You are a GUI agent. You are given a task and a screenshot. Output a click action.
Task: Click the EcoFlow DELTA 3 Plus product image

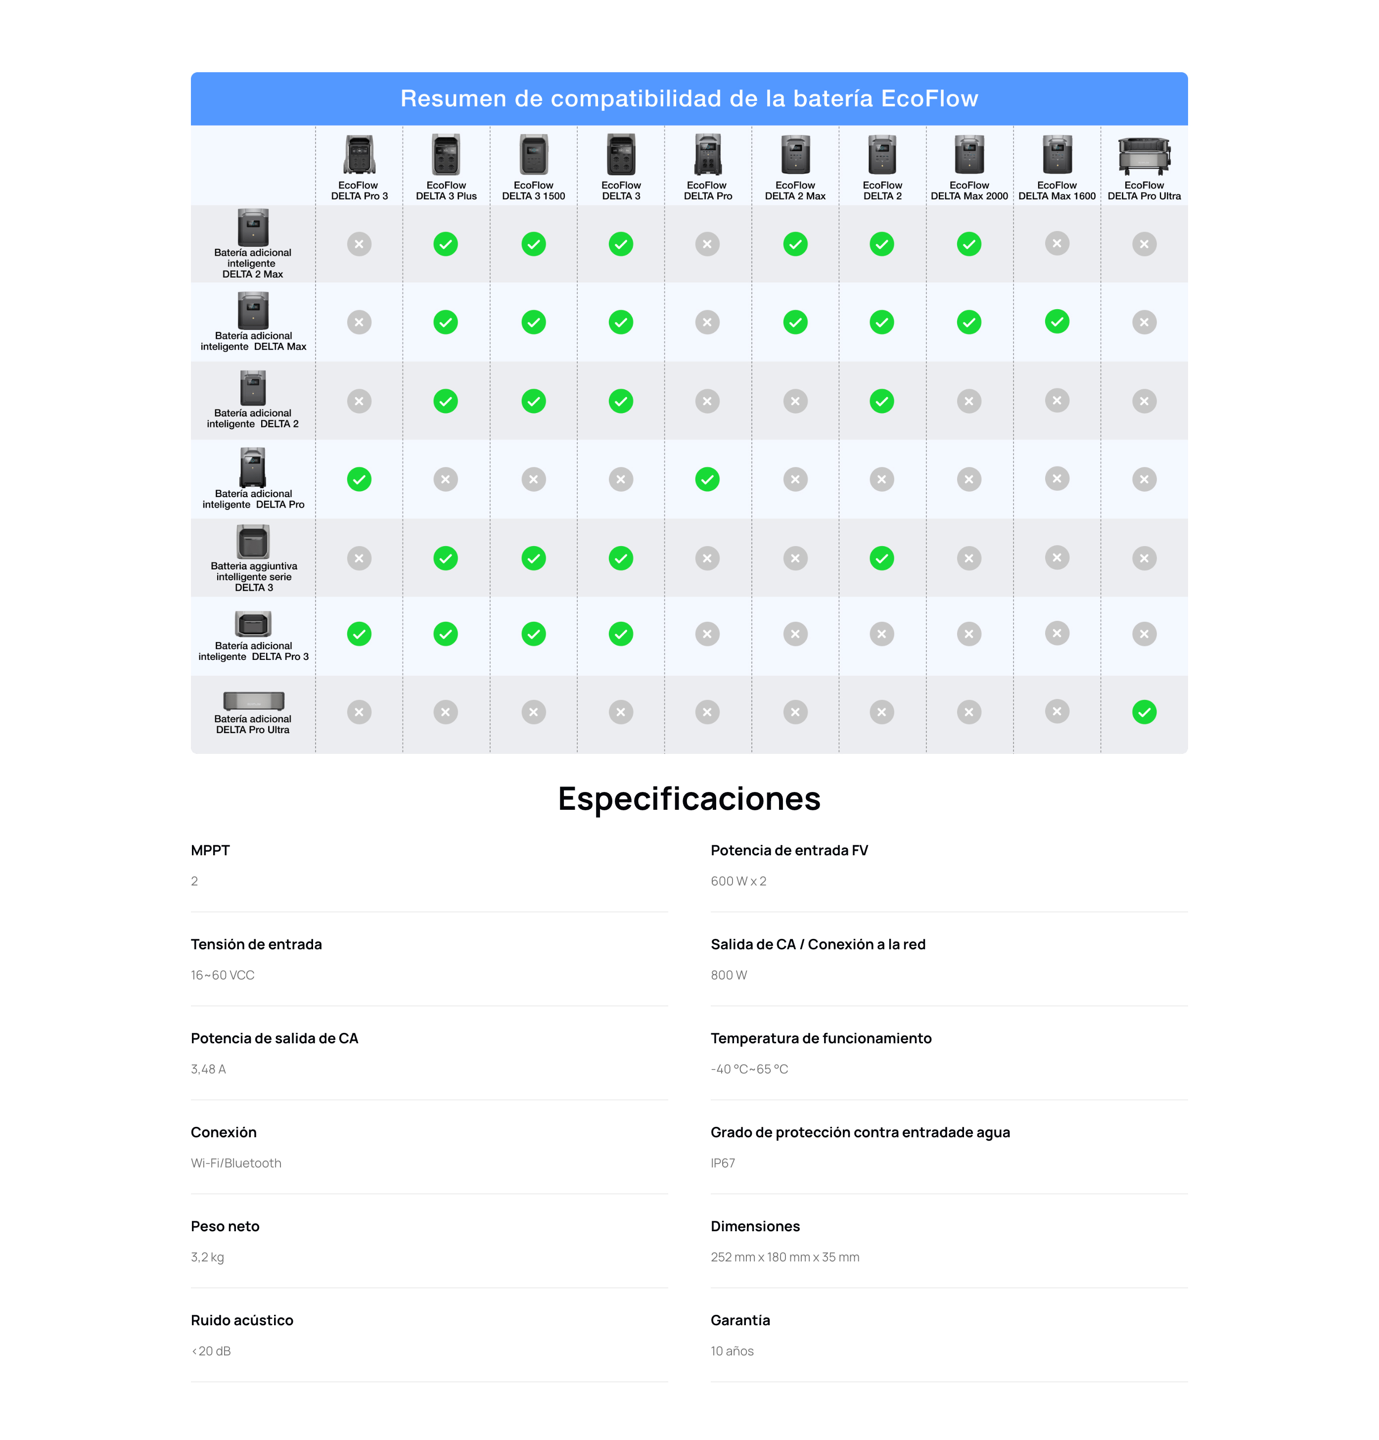(446, 155)
